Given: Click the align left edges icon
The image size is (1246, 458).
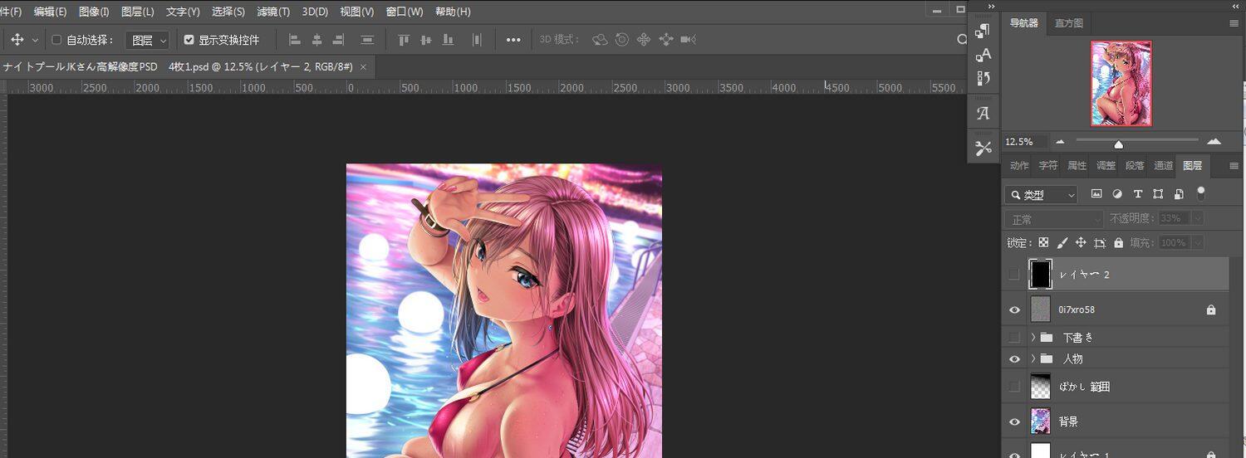Looking at the screenshot, I should 294,40.
